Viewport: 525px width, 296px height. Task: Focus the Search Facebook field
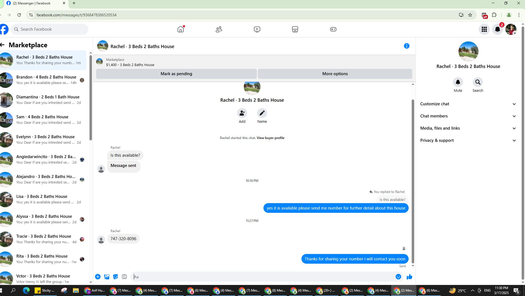point(50,29)
